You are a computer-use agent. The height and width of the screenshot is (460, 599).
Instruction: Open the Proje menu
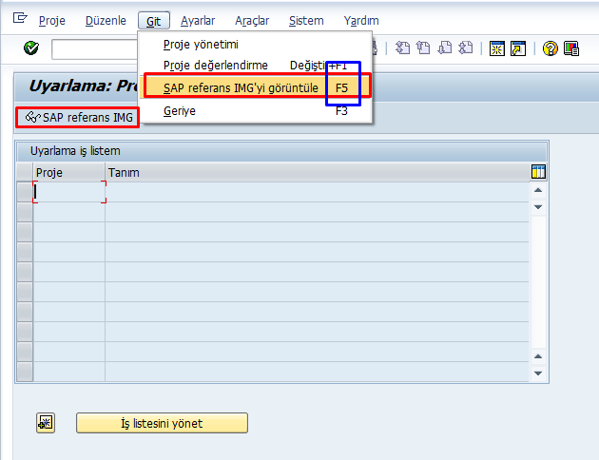(x=52, y=21)
